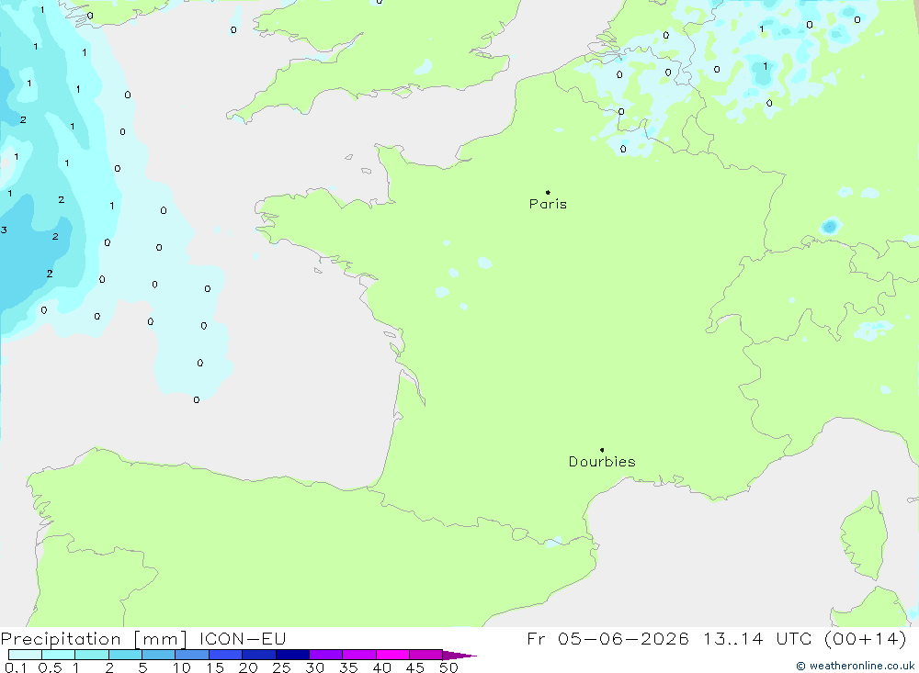Click the legend tick label '0.5'
919x673 pixels.
tap(50, 667)
